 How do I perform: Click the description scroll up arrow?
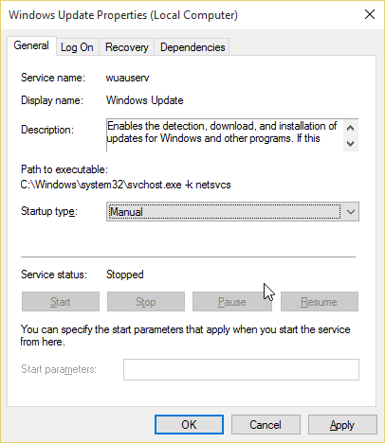(x=350, y=128)
